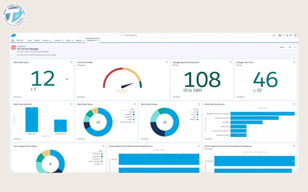
Task: Open the Contacts tab dropdown arrow
Action: pos(62,40)
